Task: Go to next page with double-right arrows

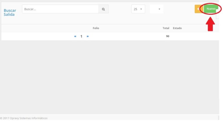Action: pyautogui.click(x=88, y=36)
